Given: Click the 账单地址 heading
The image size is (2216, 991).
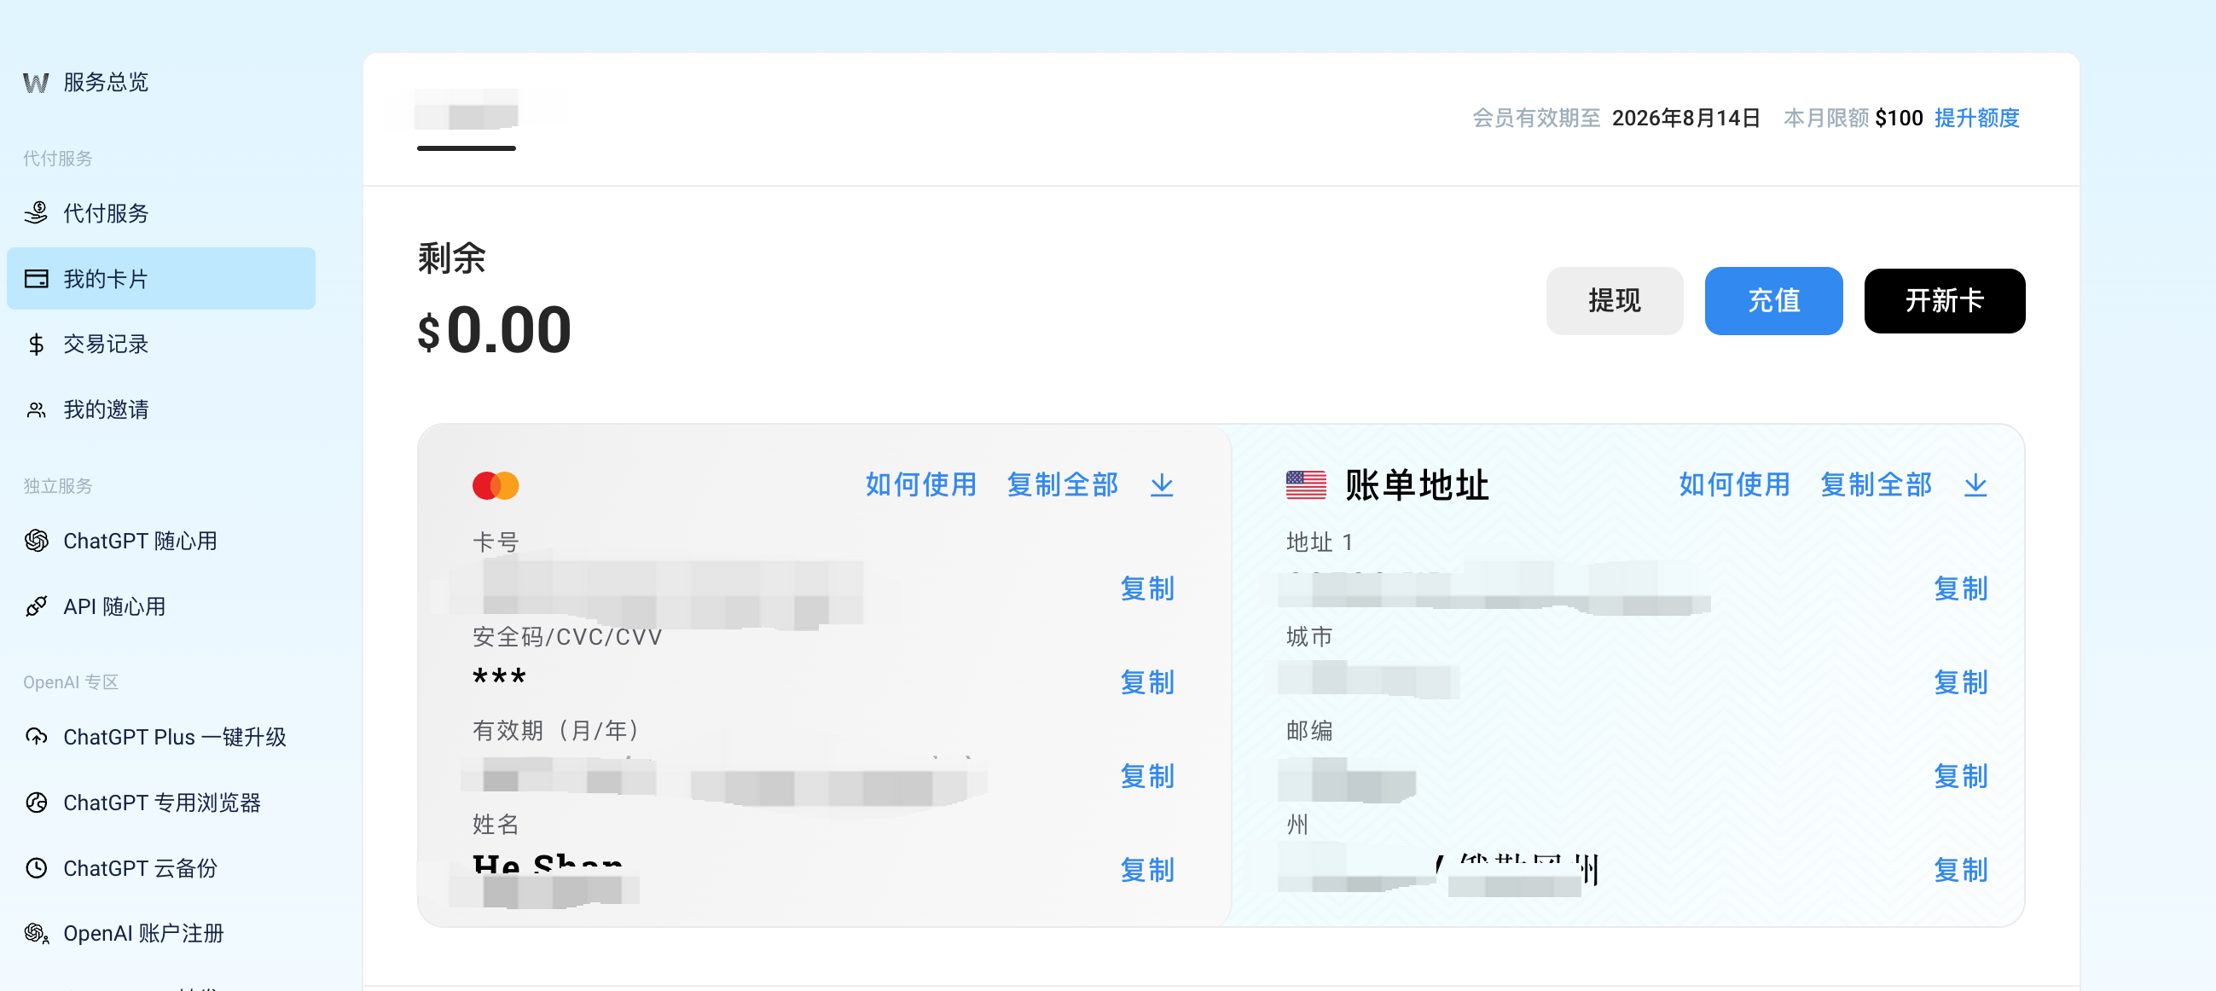Looking at the screenshot, I should click(1417, 485).
